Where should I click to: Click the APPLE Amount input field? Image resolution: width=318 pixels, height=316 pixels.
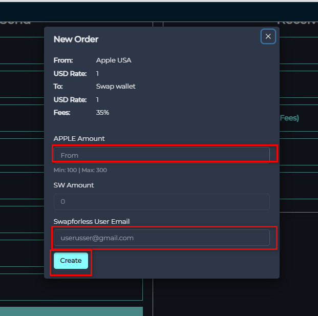[x=161, y=155]
